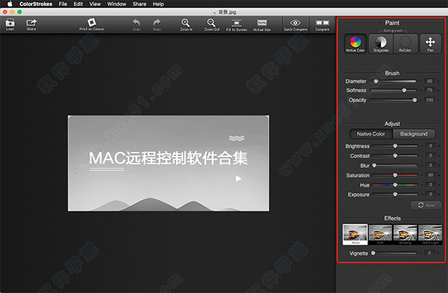Decrease Contrast with the minus stepper
448x293 pixels.
coord(422,156)
